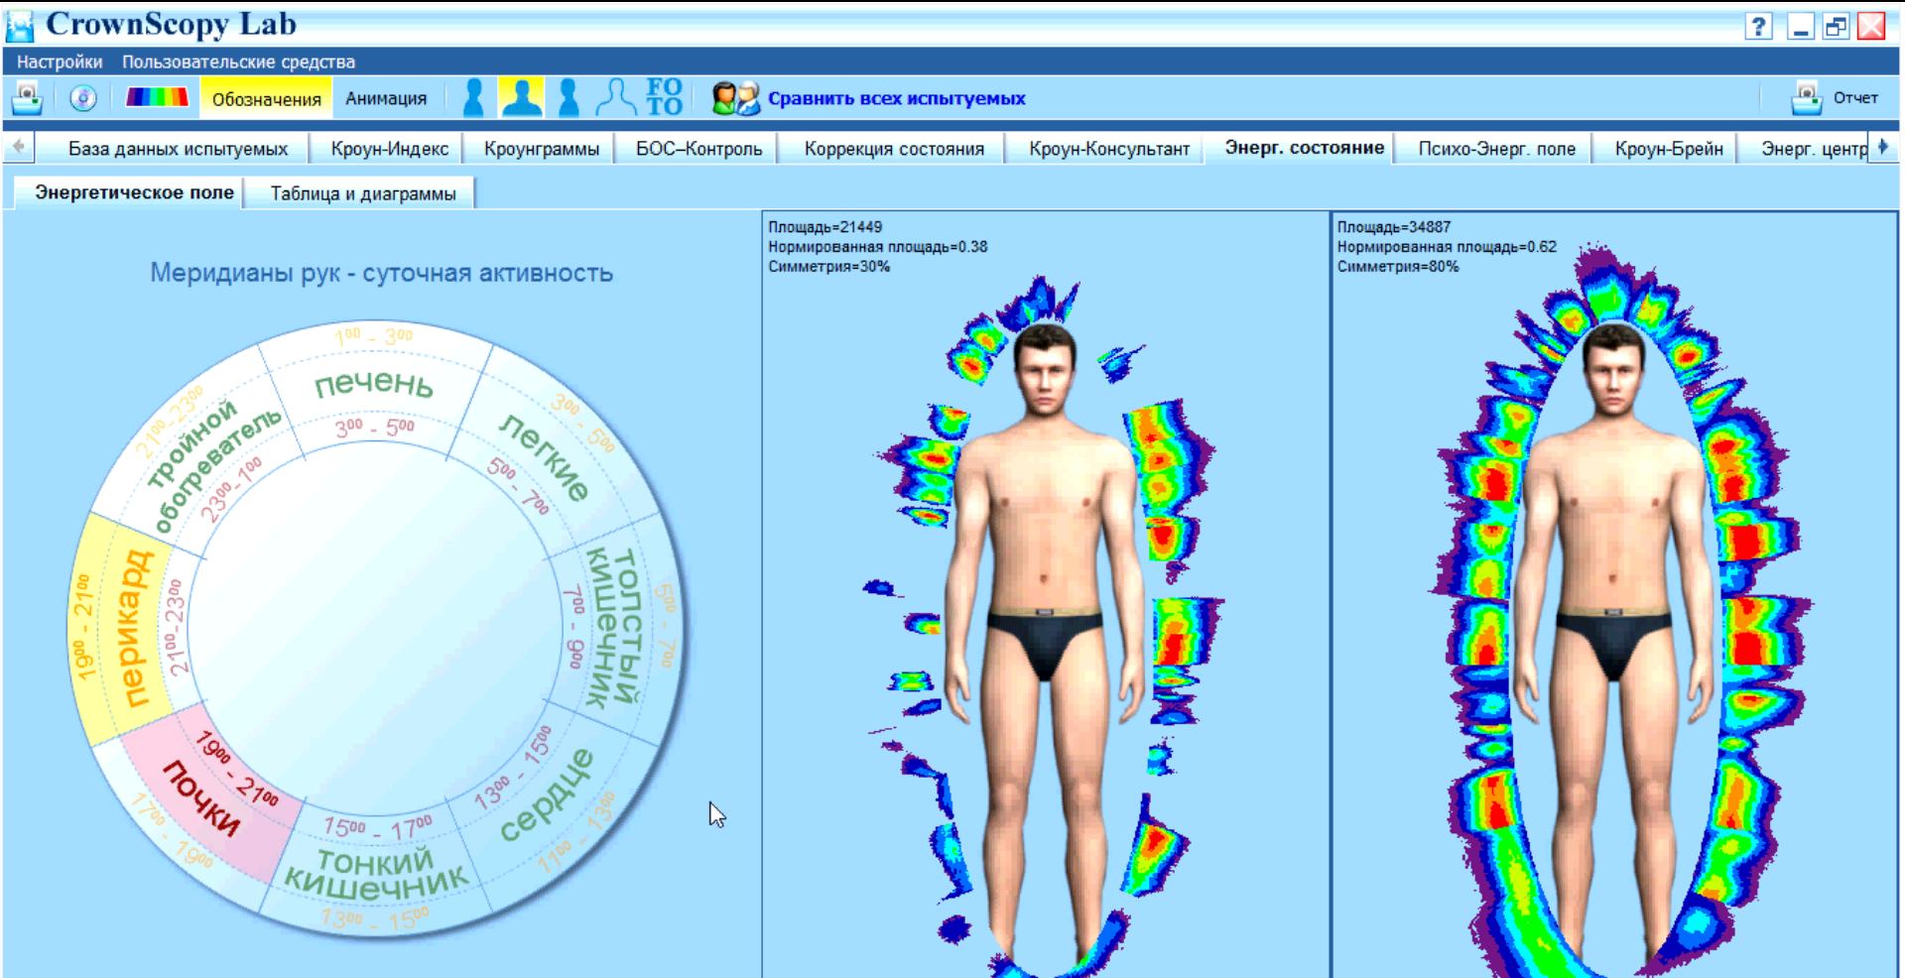This screenshot has height=978, width=1905.
Task: Click the CD disc icon
Action: (x=83, y=98)
